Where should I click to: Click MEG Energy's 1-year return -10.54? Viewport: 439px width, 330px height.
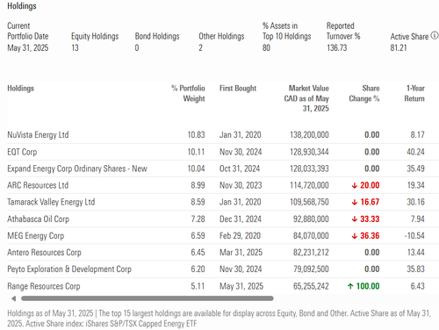pyautogui.click(x=414, y=236)
